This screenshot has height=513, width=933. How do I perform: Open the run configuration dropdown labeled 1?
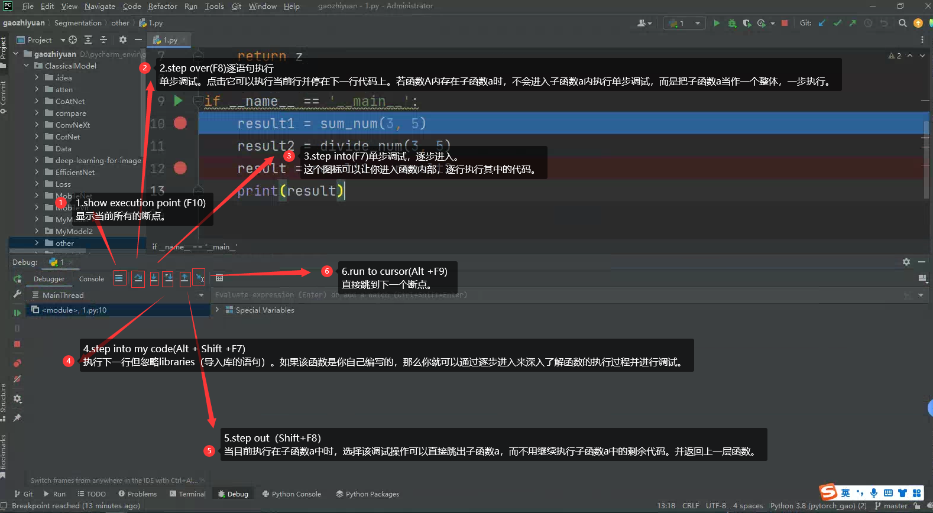point(685,23)
